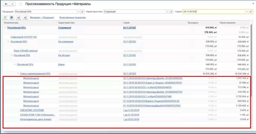The width and height of the screenshot is (256, 134).
Task: Open the Продукция field selection form icon
Action: pos(82,12)
